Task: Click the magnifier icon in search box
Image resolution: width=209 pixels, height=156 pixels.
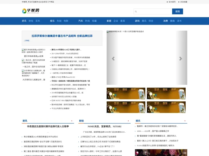Action: (x=136, y=12)
